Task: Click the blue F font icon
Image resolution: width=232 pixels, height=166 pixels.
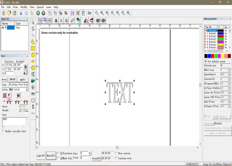Action: (x=9, y=95)
